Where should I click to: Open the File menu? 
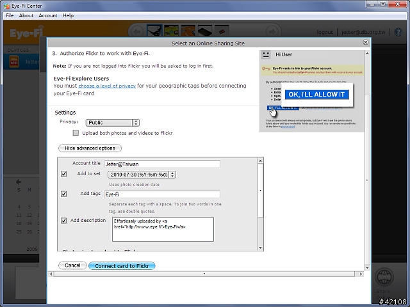(10, 15)
